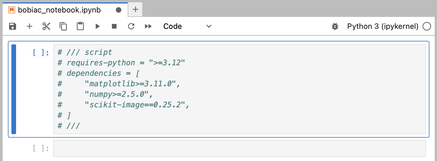Click the "# dependencies = [" line
The image size is (437, 161).
pos(98,73)
